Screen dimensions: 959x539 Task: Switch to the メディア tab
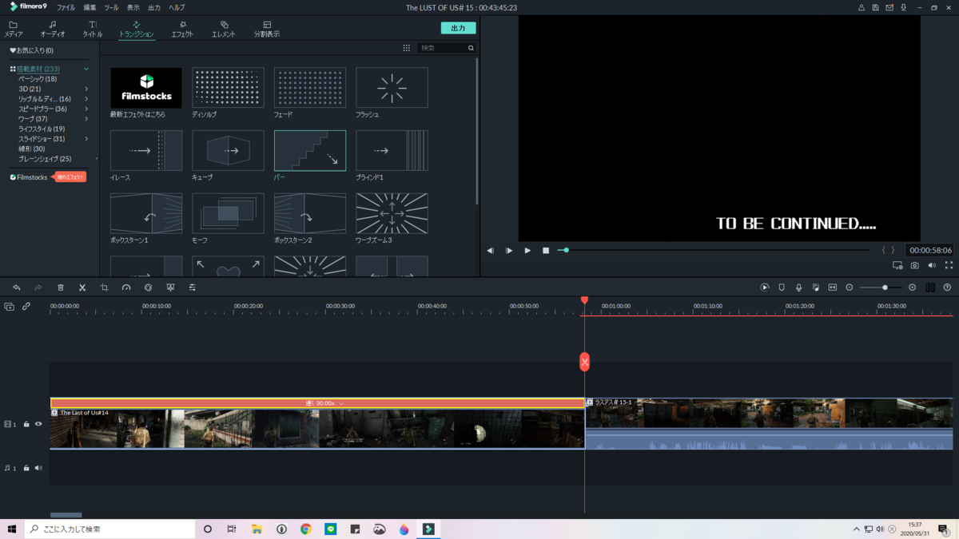click(14, 30)
